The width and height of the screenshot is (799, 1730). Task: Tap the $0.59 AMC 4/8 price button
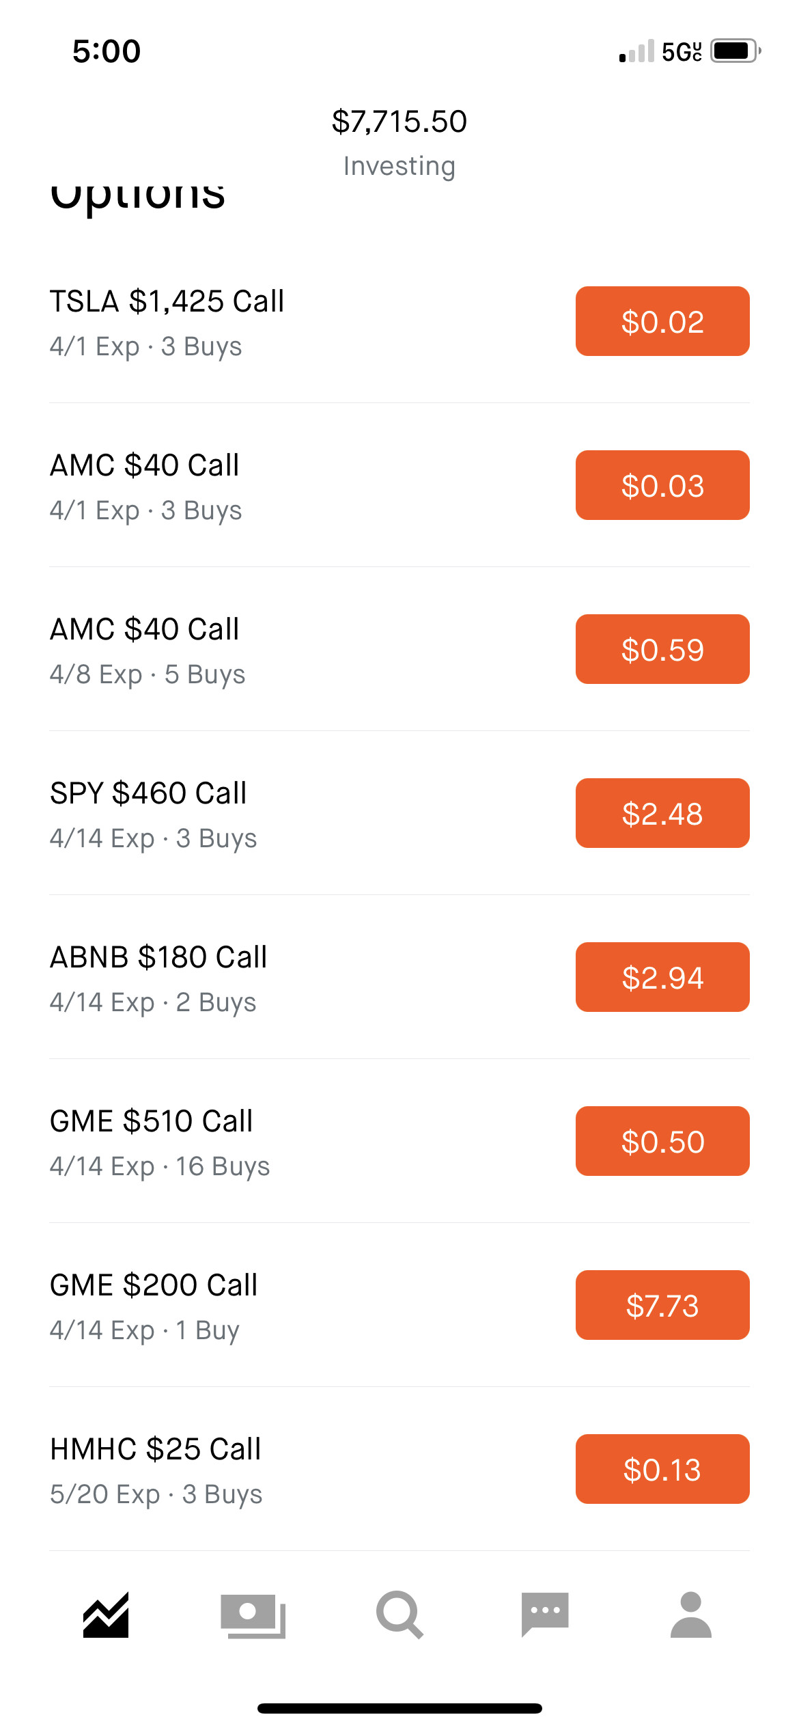click(x=662, y=649)
